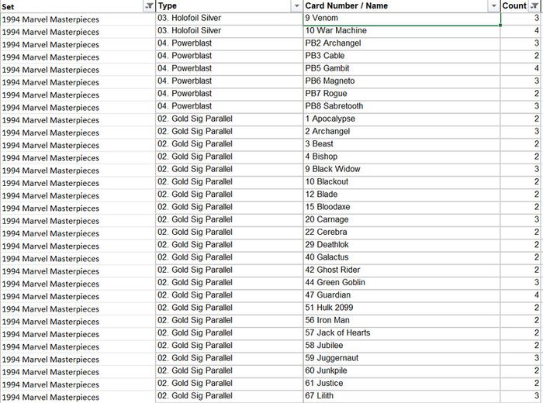Select cell containing PB7 Rogue
This screenshot has width=543, height=403.
pos(402,95)
